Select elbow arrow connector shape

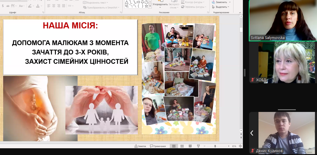[135, 2]
